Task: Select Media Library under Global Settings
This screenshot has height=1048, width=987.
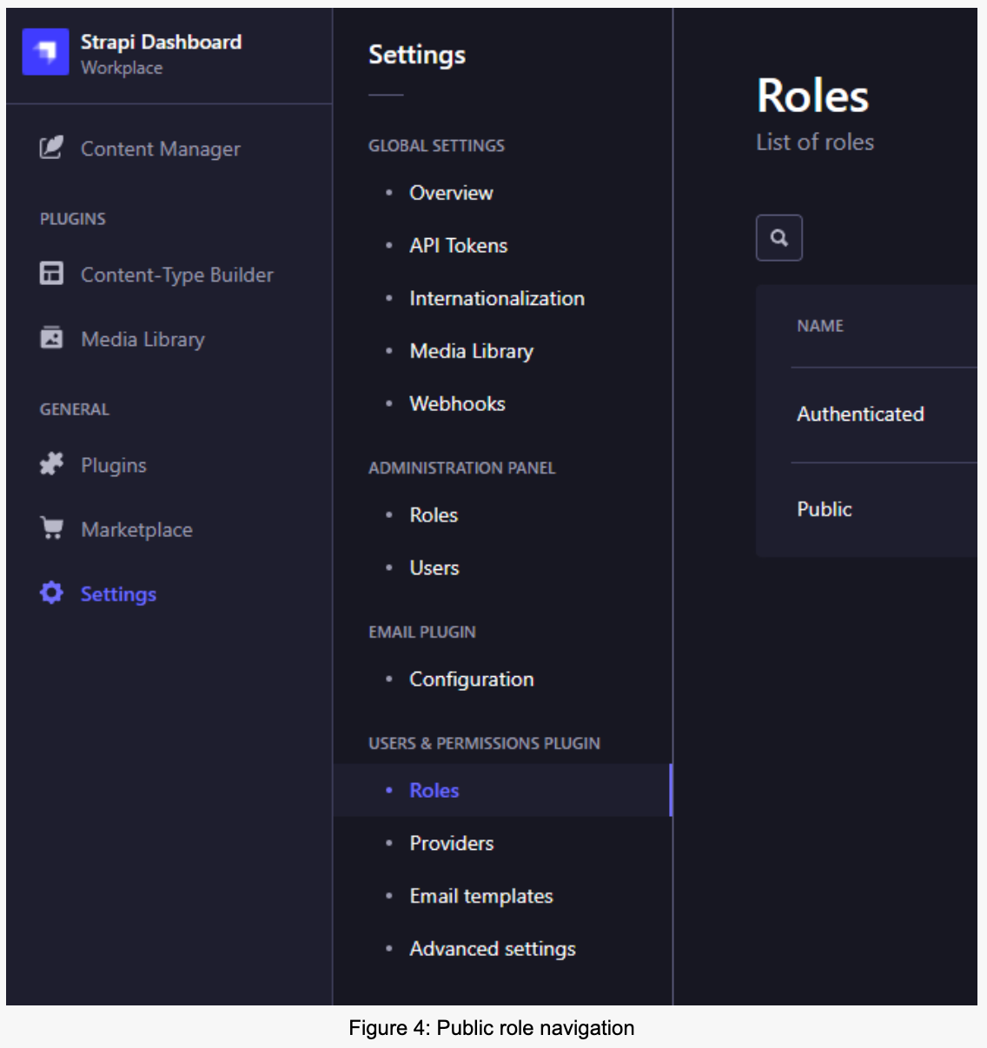Action: coord(471,351)
